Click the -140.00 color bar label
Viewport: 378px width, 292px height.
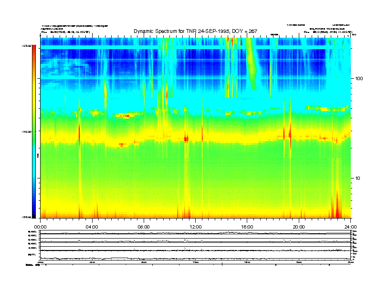(26, 132)
